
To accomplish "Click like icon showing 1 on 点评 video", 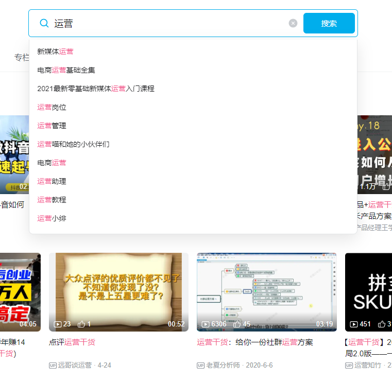I will 81,324.
